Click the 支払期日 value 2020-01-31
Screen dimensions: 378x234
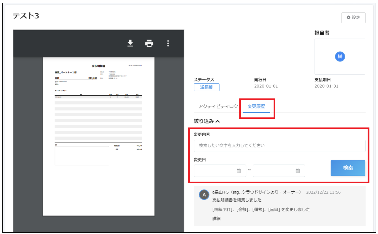(326, 86)
